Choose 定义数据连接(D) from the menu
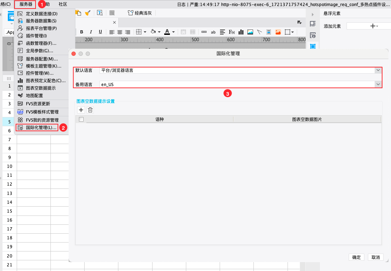Image resolution: width=391 pixels, height=271 pixels. pos(41,14)
